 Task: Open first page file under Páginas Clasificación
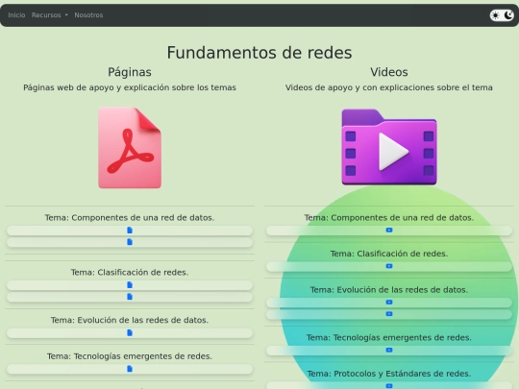pyautogui.click(x=130, y=285)
